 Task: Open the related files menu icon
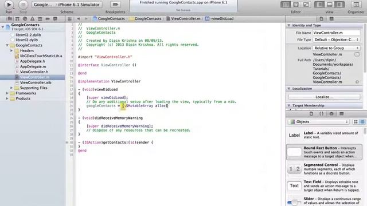coord(69,19)
